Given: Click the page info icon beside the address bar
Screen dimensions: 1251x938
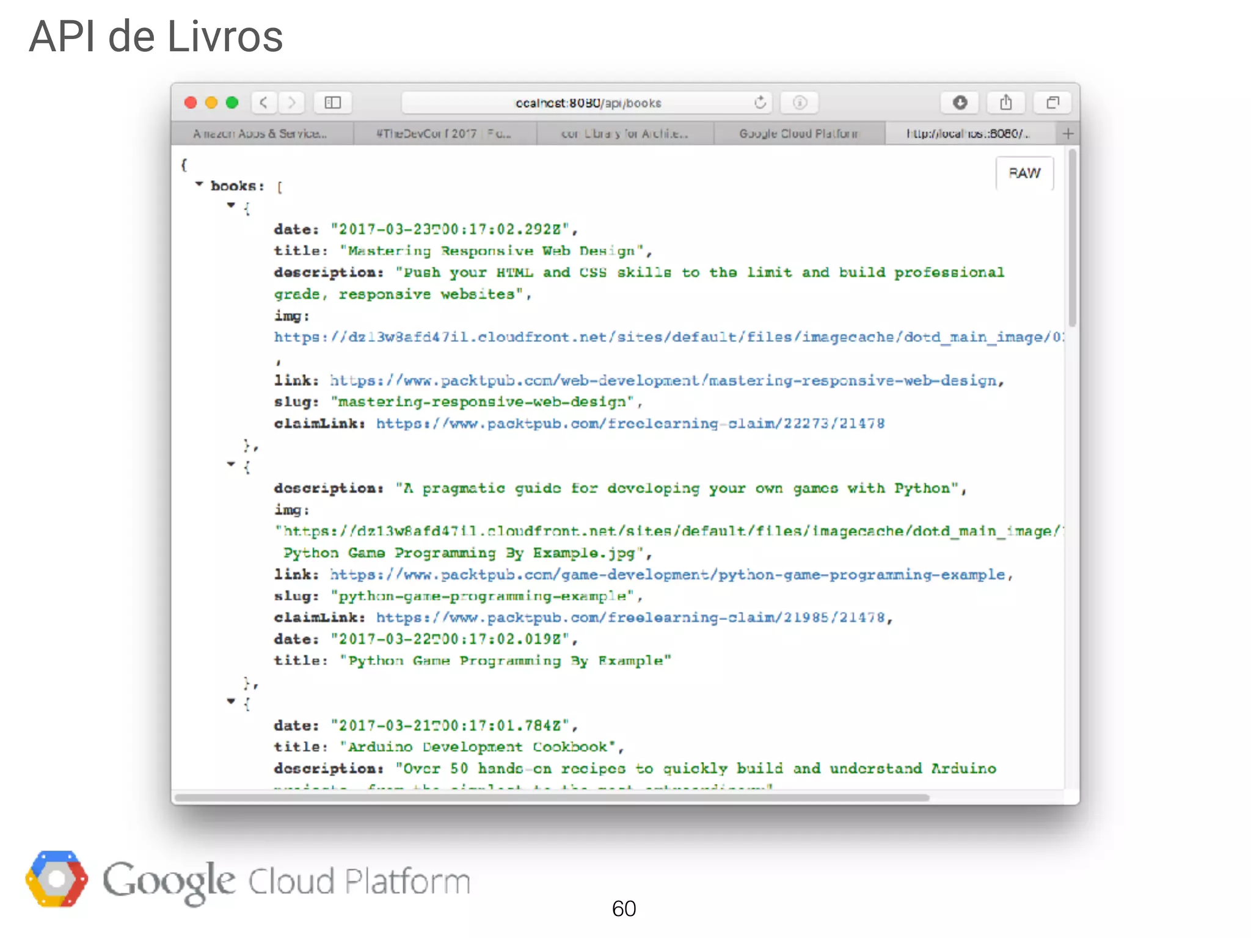Looking at the screenshot, I should (x=800, y=103).
